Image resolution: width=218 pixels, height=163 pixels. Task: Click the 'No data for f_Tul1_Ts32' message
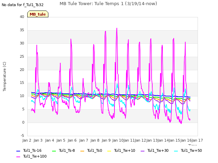pos(22,5)
